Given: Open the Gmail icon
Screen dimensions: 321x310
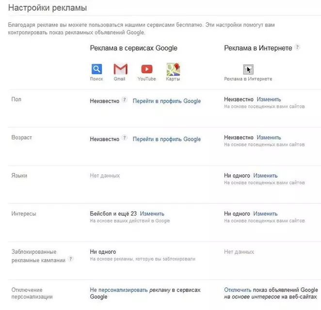Looking at the screenshot, I should (121, 69).
